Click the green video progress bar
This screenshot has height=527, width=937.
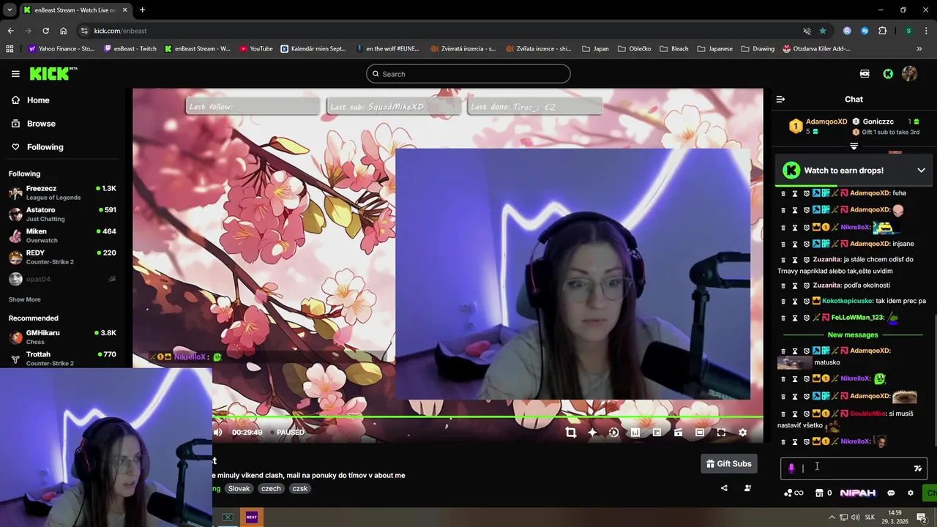pyautogui.click(x=487, y=417)
